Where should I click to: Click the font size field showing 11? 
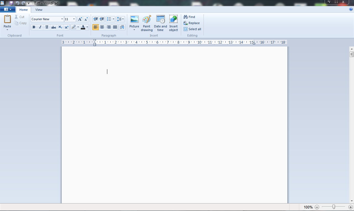tap(68, 19)
